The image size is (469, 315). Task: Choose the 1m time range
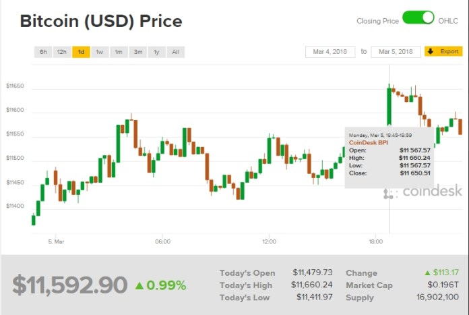click(119, 52)
